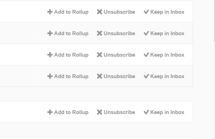Click the X icon in second row
Viewport: 215px width, 139px height.
(x=99, y=33)
